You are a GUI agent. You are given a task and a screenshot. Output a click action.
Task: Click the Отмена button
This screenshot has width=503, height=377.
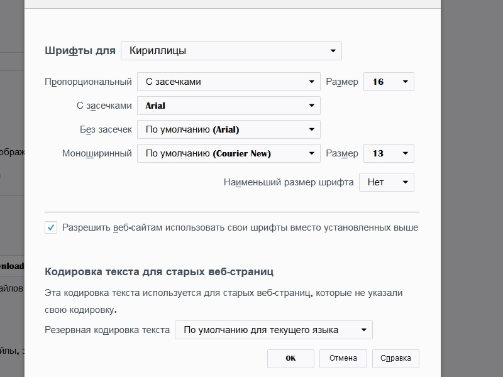343,358
